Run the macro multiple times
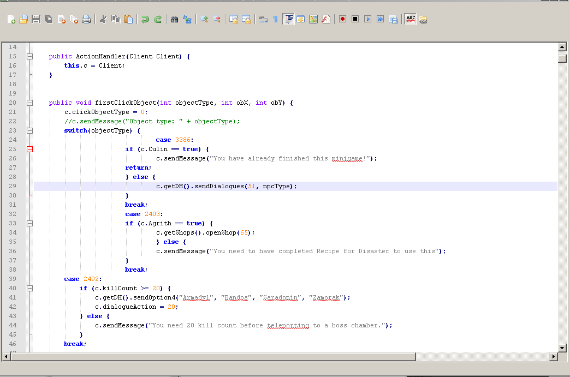Screen dimensions: 570x377 click(x=380, y=19)
